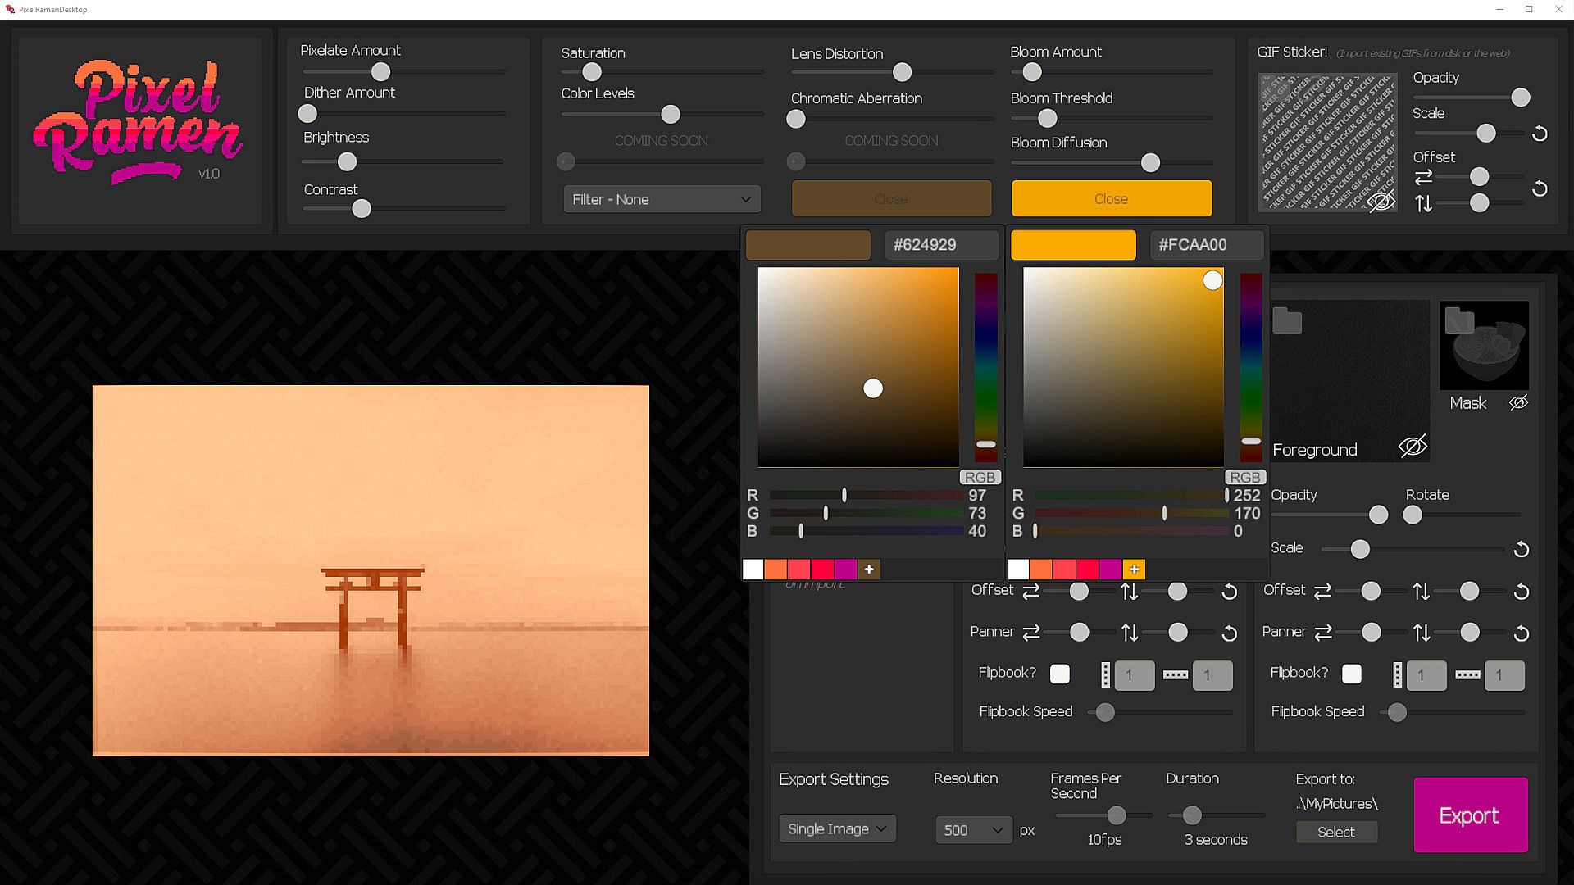Select the magenta swatch in left palette
The image size is (1574, 885).
[x=846, y=570]
